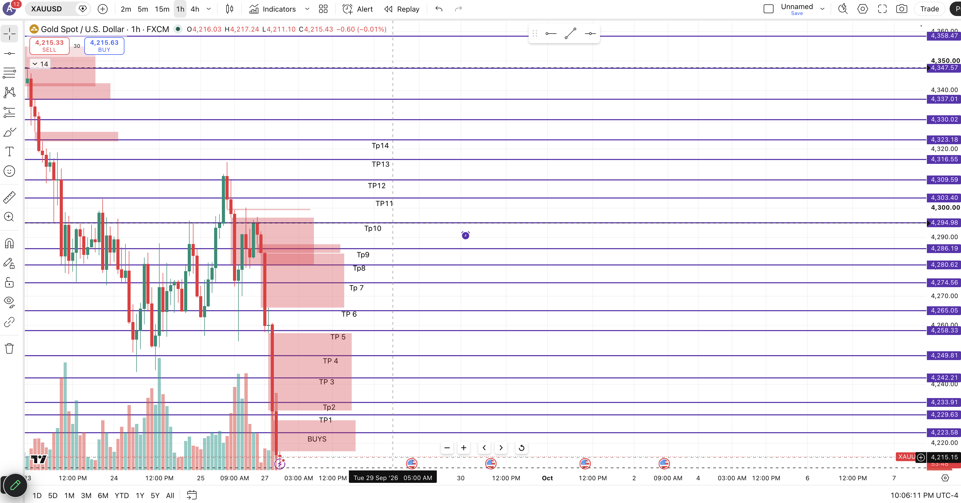Open the candlestick chart style menu
961x503 pixels.
[230, 9]
